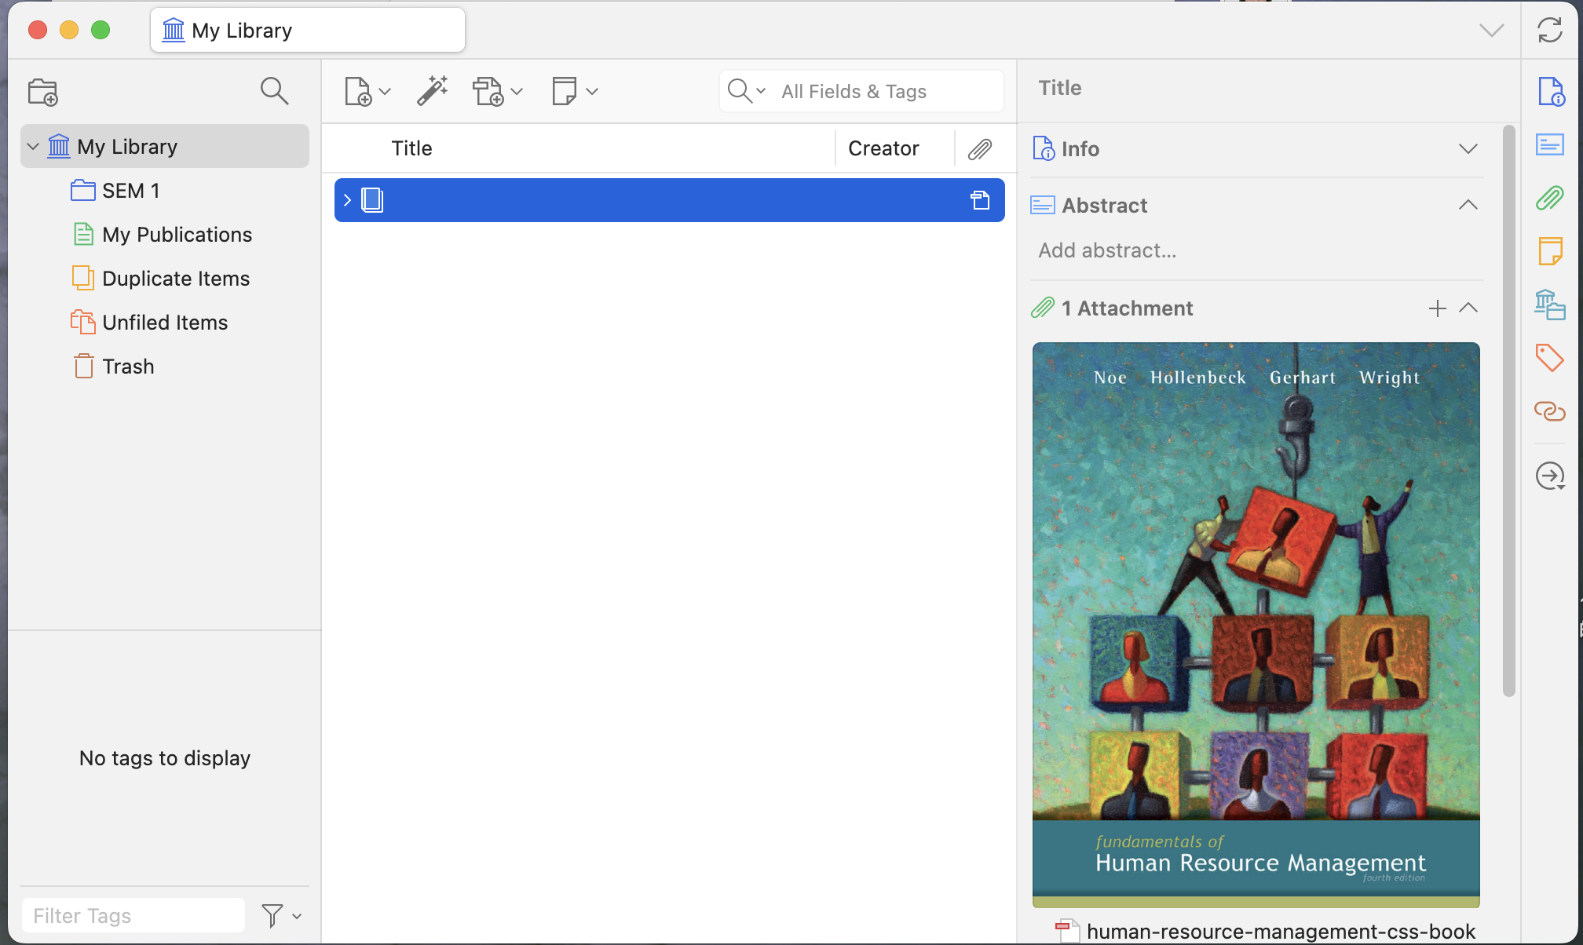Collapse the My Library tree
This screenshot has height=945, width=1583.
(33, 147)
